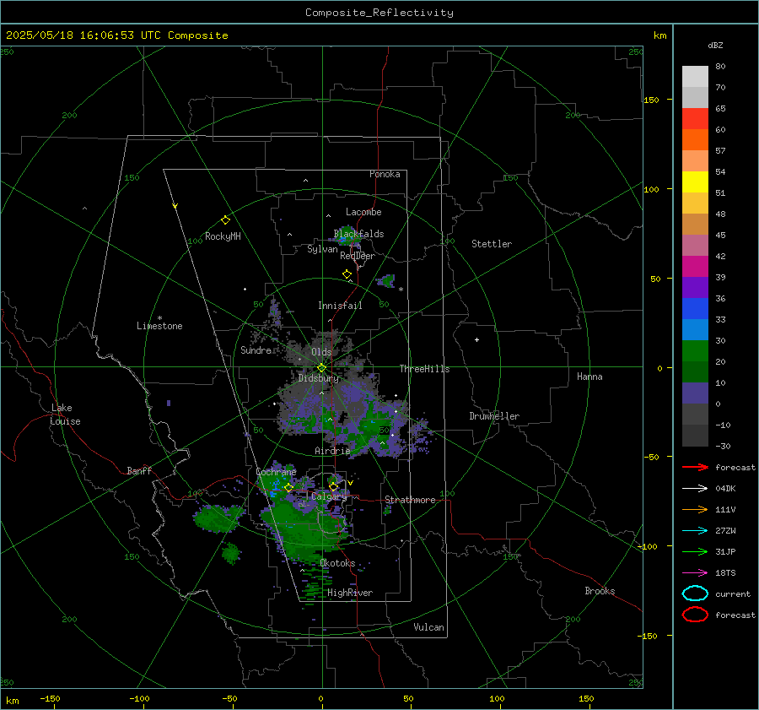Viewport: 759px width, 710px height.
Task: Click the ThreeHills city label
Action: point(424,369)
